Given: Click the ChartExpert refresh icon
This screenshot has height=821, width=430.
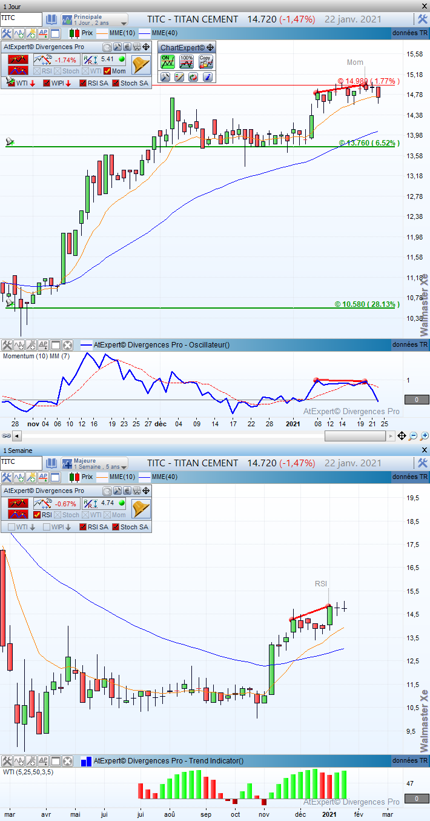Looking at the screenshot, I should [x=193, y=77].
